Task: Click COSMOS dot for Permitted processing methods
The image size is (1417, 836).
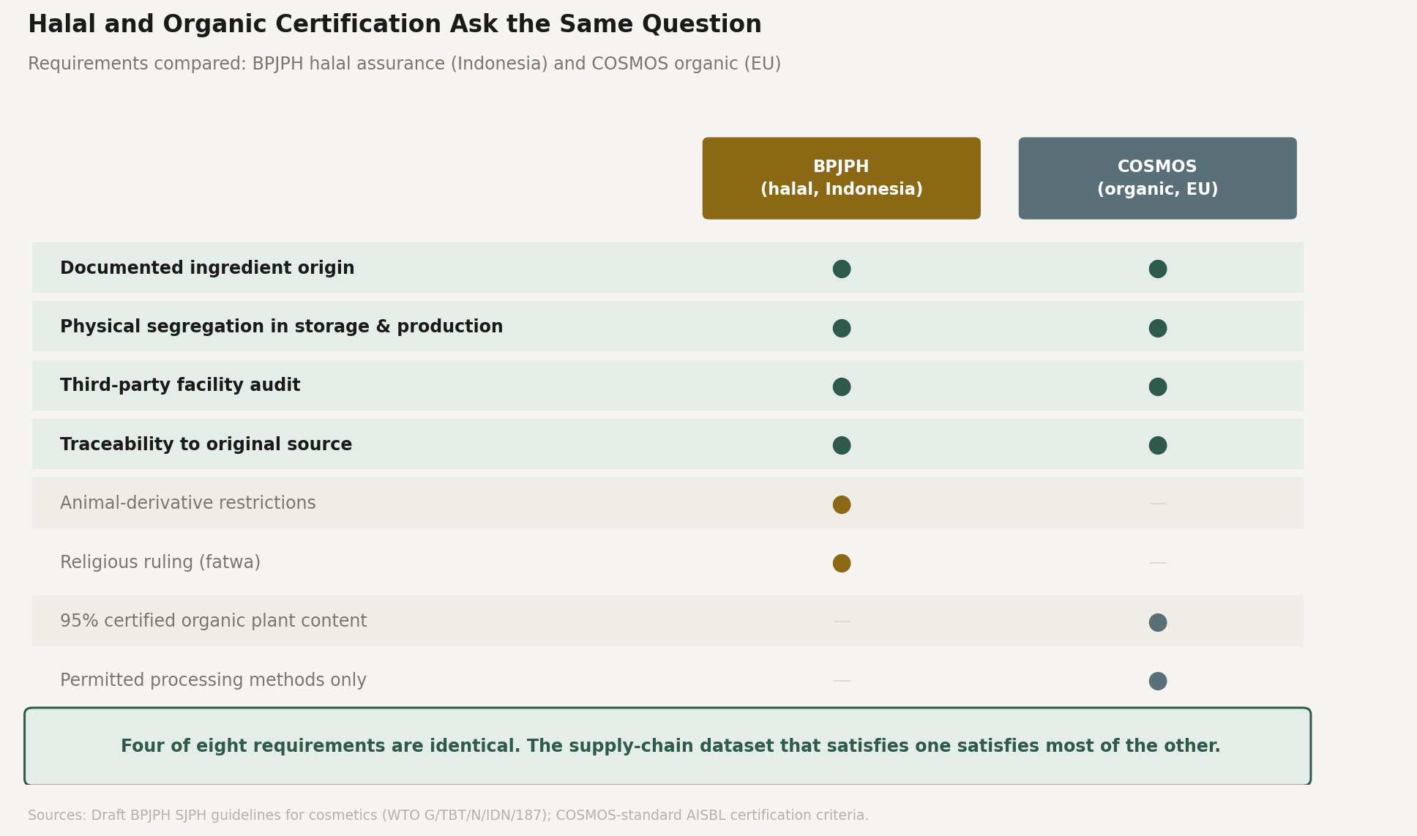Action: point(1158,681)
